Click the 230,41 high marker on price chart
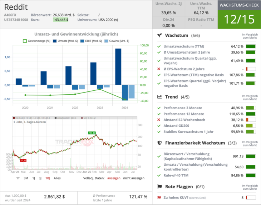 [92, 133]
